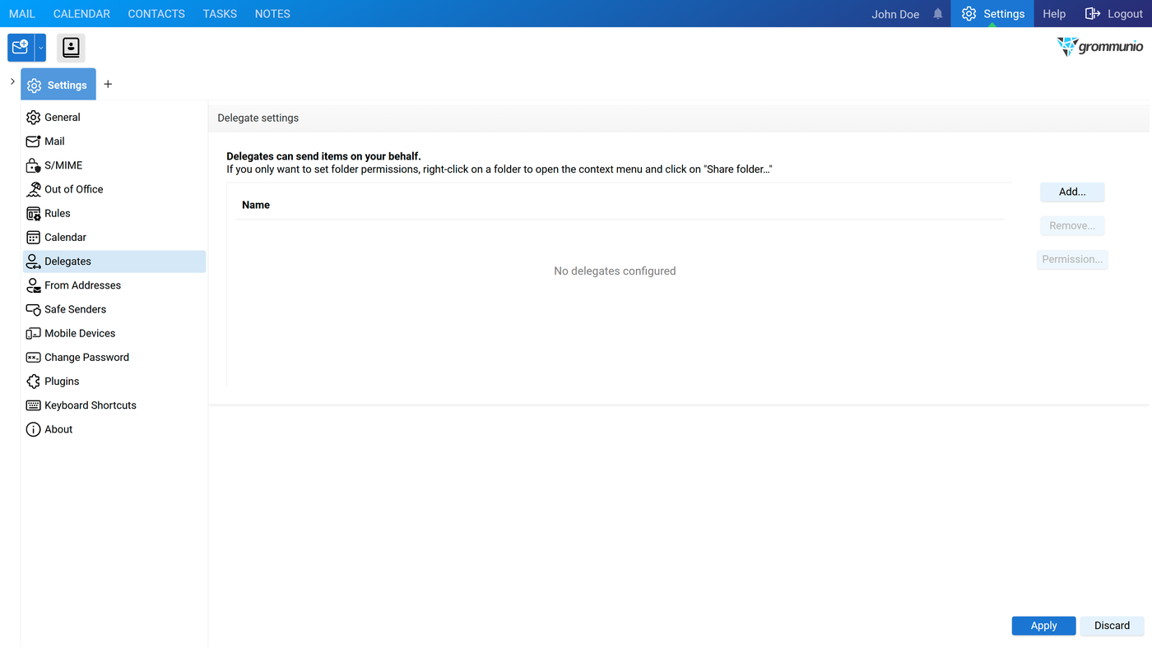
Task: Select the S/MIME lock icon
Action: (33, 165)
